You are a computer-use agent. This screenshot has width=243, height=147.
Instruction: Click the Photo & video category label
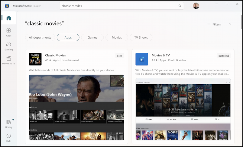tap(177, 60)
